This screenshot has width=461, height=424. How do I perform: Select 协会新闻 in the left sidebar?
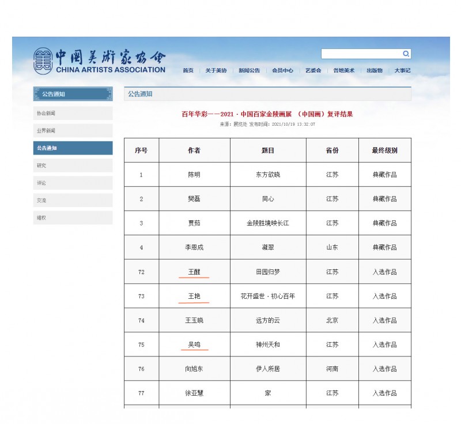(x=73, y=114)
